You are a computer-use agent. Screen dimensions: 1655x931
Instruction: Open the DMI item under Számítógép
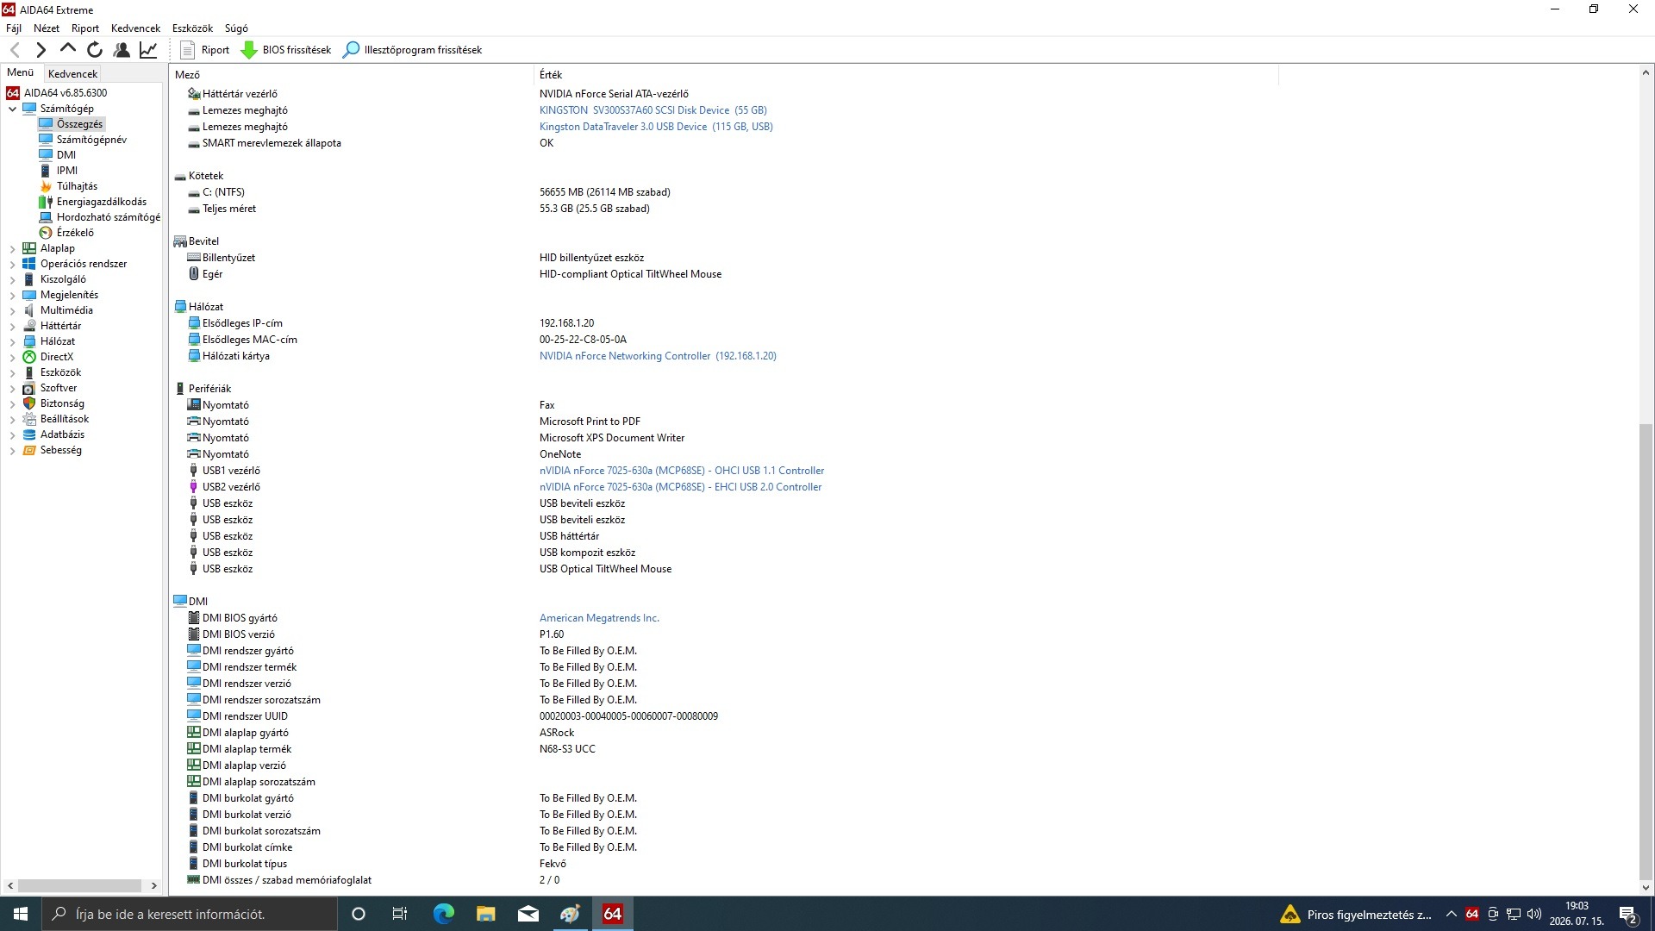tap(66, 155)
